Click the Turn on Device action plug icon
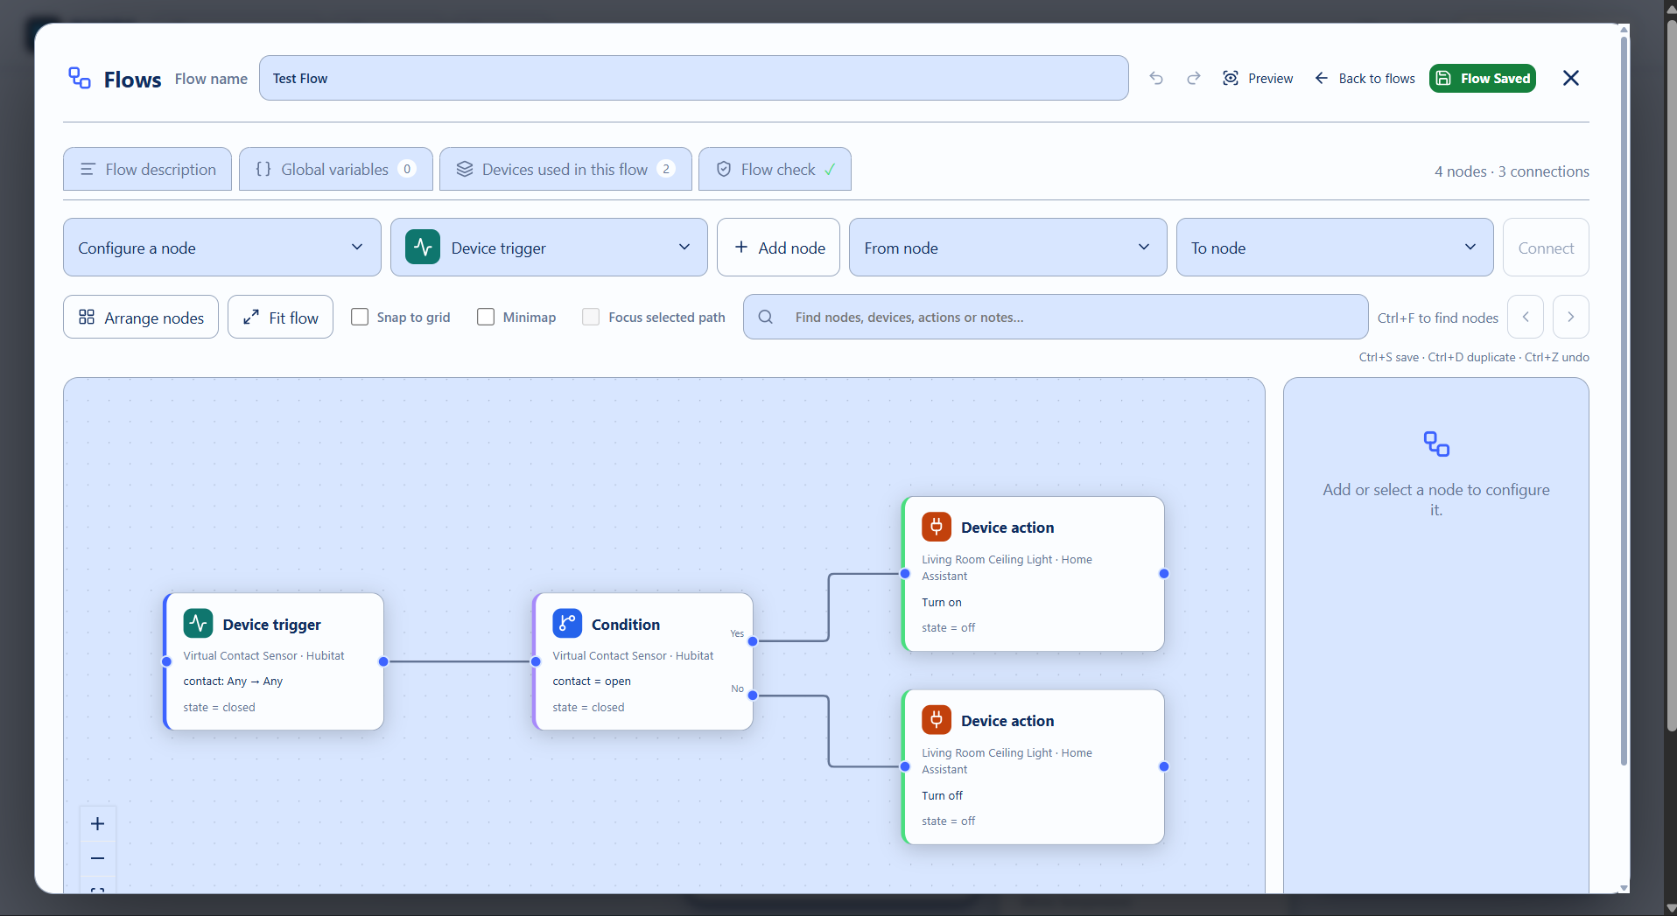 937,527
